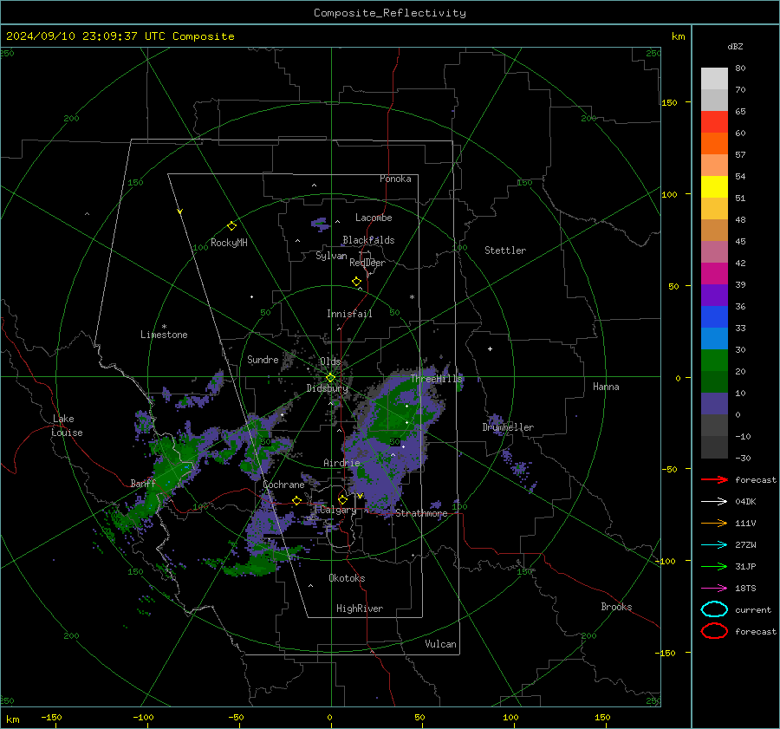Click the Ponoka town label
780x729 pixels.
pos(395,179)
